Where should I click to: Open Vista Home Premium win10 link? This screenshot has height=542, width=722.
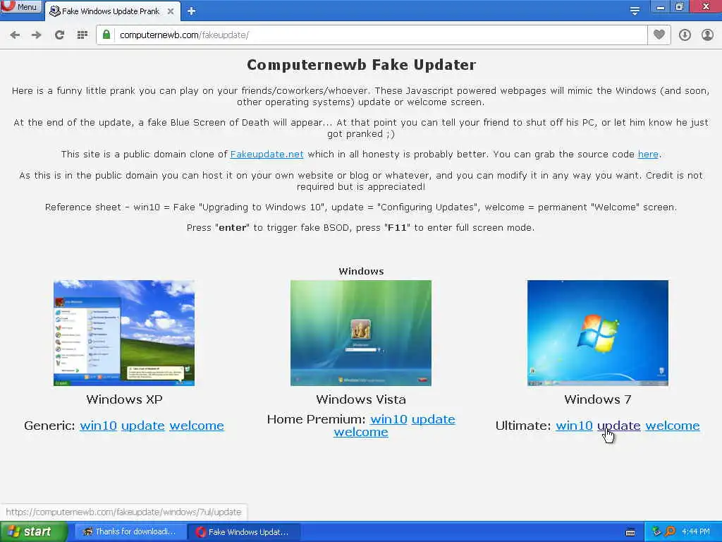click(388, 419)
